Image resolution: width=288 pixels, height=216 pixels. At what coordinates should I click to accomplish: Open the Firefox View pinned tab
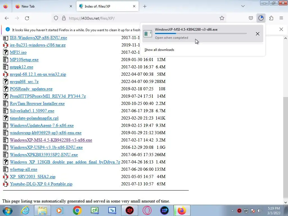[x=6, y=6]
